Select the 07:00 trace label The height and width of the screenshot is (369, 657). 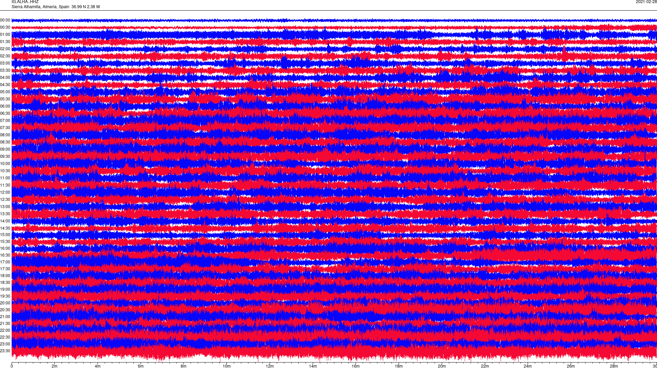tap(5, 121)
